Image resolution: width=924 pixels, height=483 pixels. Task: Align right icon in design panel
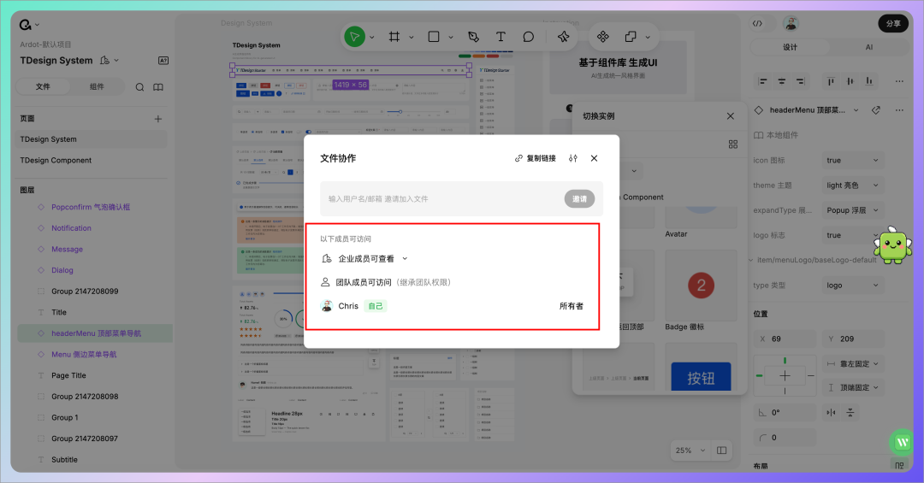click(800, 81)
